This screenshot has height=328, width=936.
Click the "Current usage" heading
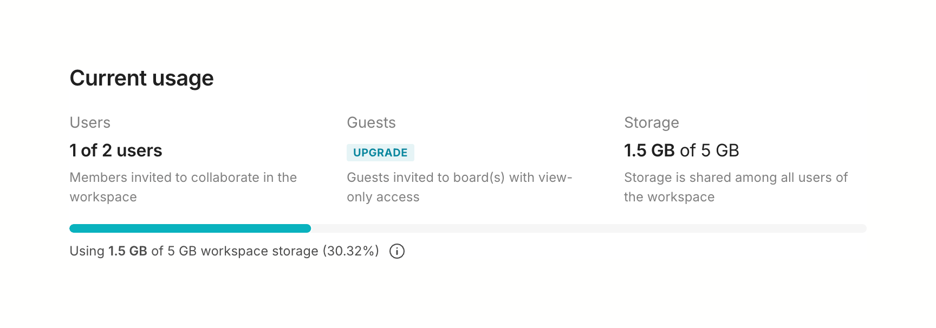point(141,78)
